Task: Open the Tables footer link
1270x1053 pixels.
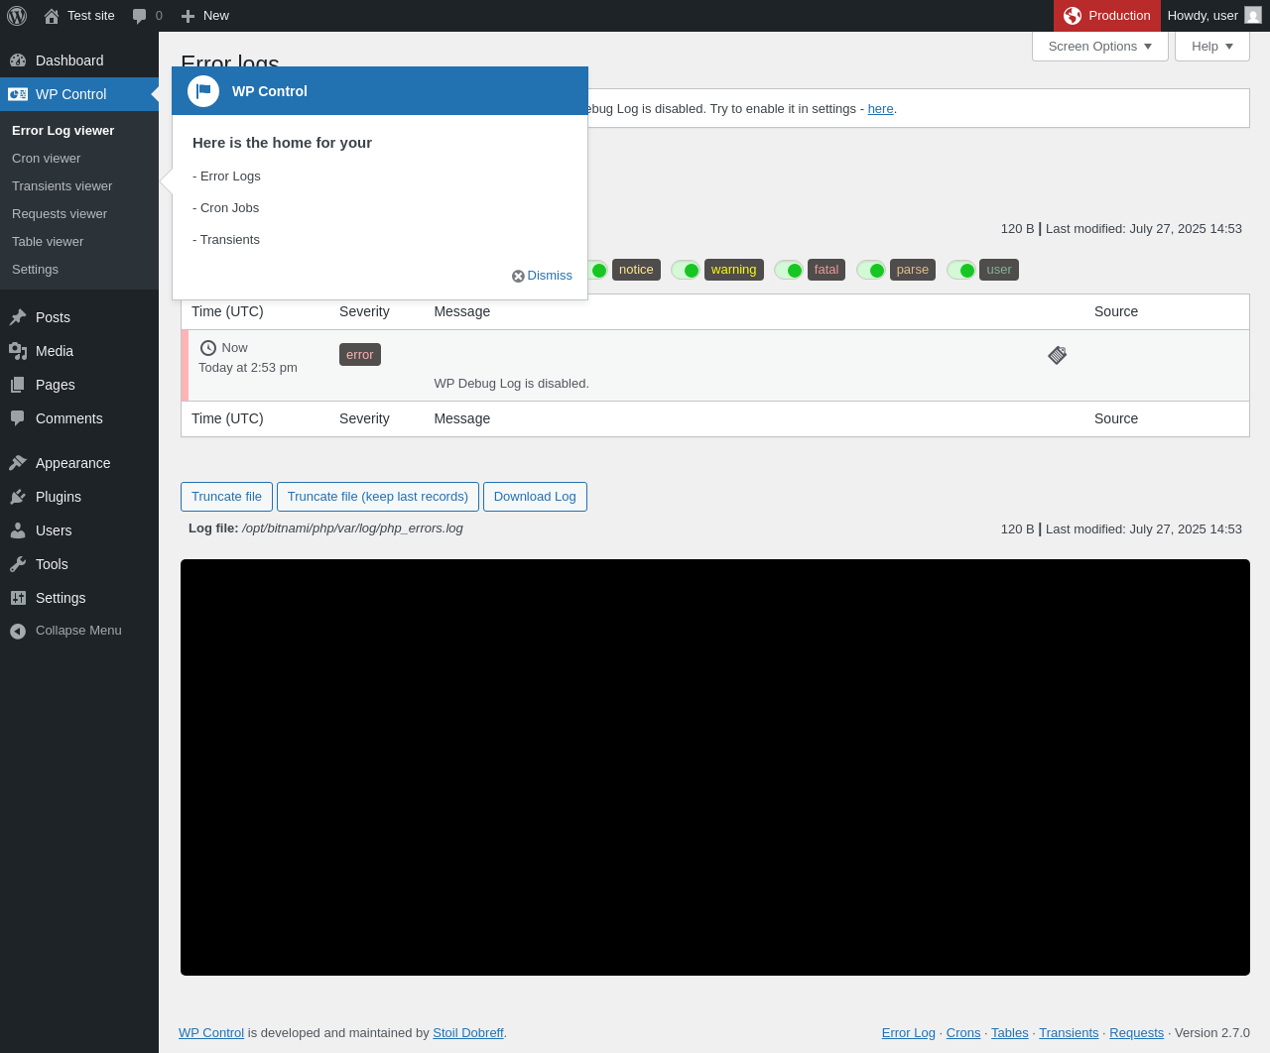Action: coord(1010,1033)
